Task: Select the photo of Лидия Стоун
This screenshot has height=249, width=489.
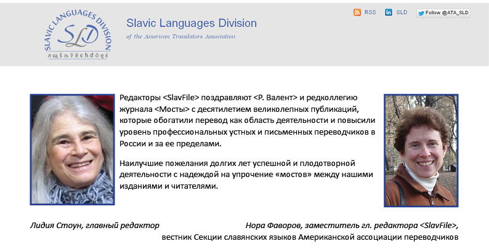Action: [72, 150]
